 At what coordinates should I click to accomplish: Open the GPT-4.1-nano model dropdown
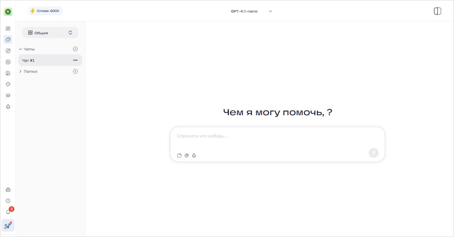tap(251, 11)
